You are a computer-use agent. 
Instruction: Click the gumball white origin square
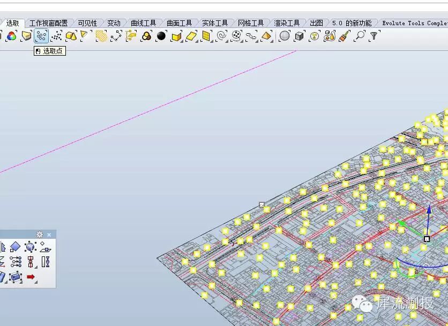(x=427, y=239)
